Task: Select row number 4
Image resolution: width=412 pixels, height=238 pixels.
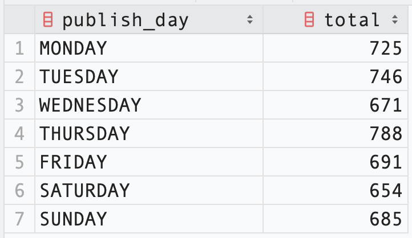Action: [19, 134]
